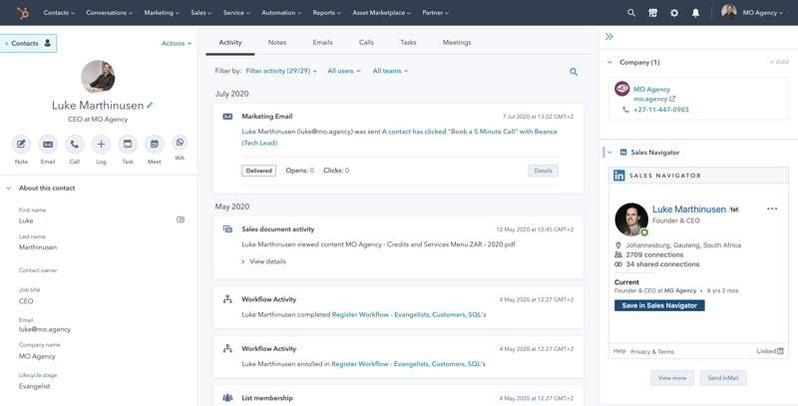Image resolution: width=798 pixels, height=406 pixels.
Task: Search the activity timeline with magnifier icon
Action: point(574,72)
